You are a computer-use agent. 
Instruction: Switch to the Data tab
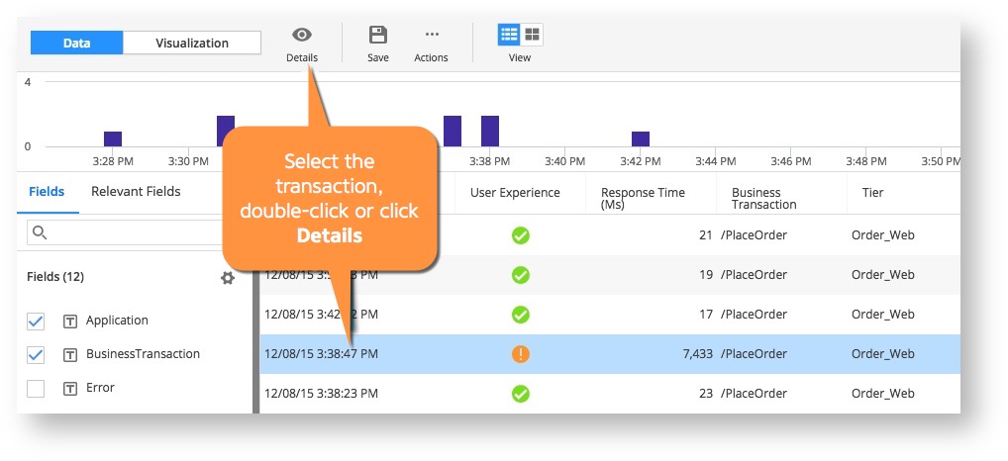click(x=76, y=43)
